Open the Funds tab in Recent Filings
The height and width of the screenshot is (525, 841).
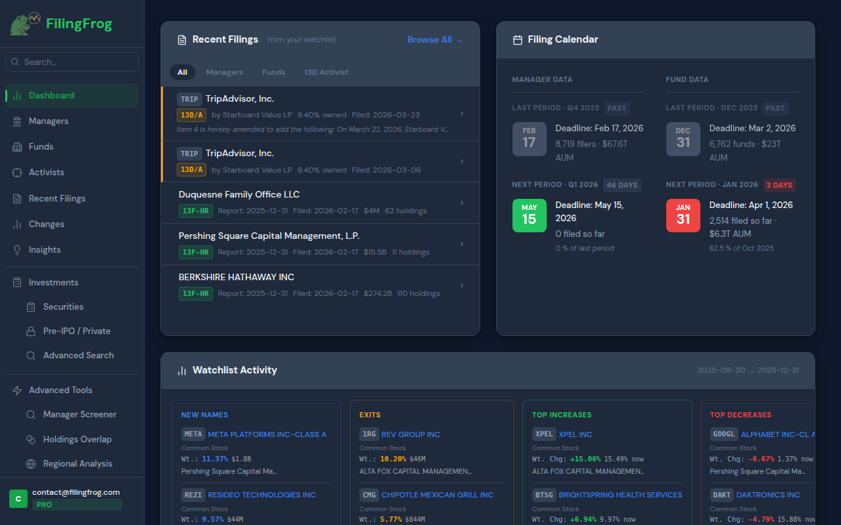[x=273, y=72]
